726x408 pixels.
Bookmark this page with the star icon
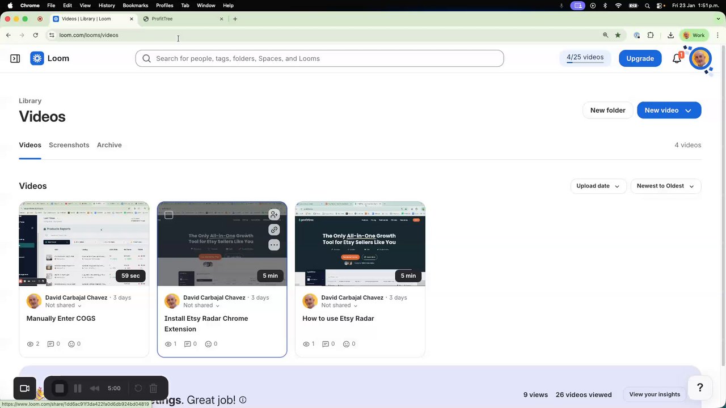[618, 35]
